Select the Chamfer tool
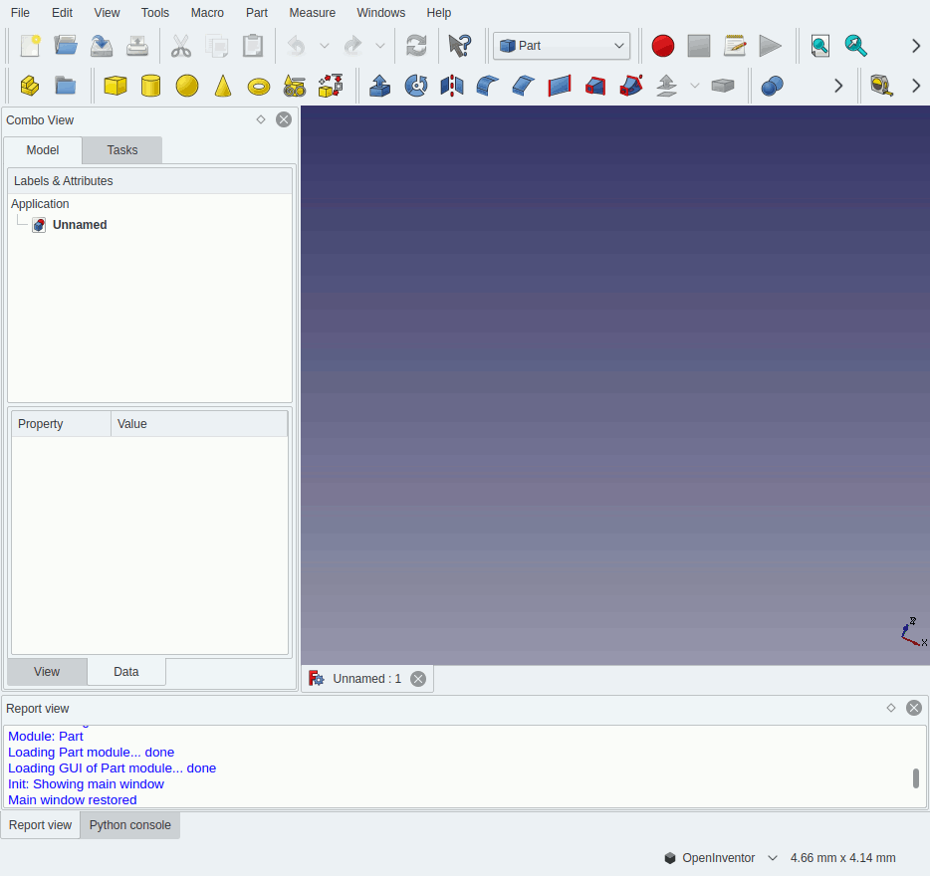The width and height of the screenshot is (930, 876). [523, 86]
